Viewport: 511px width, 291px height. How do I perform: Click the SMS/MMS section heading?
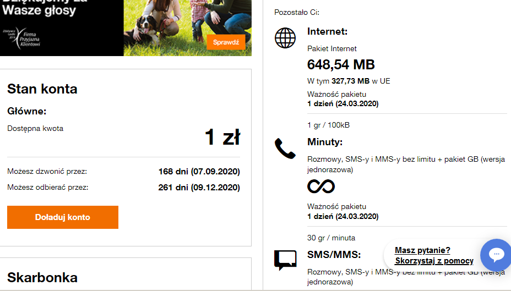pyautogui.click(x=334, y=254)
